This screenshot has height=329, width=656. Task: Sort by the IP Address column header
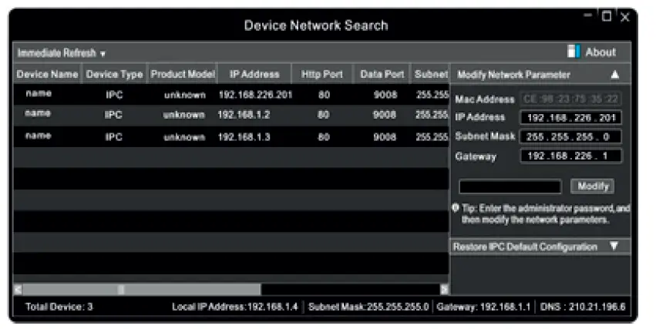[x=254, y=75]
